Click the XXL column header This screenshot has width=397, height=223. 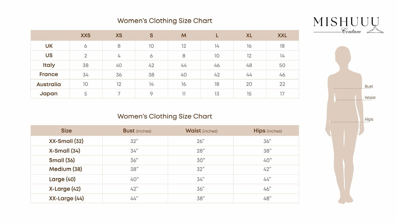282,35
